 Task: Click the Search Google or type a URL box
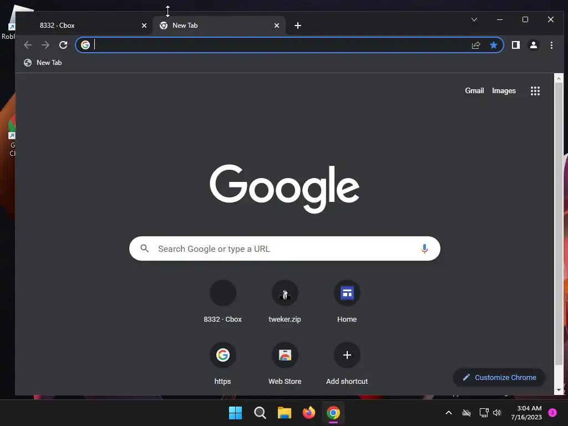pyautogui.click(x=285, y=248)
